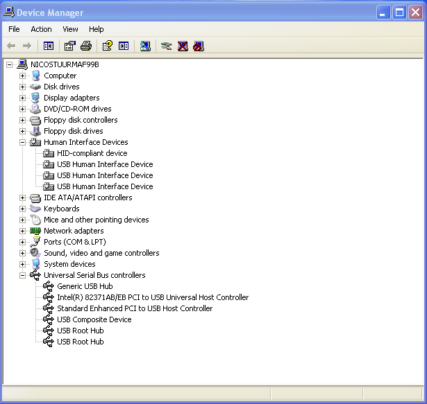Open Properties from the toolbar icon
427x404 pixels.
69,46
